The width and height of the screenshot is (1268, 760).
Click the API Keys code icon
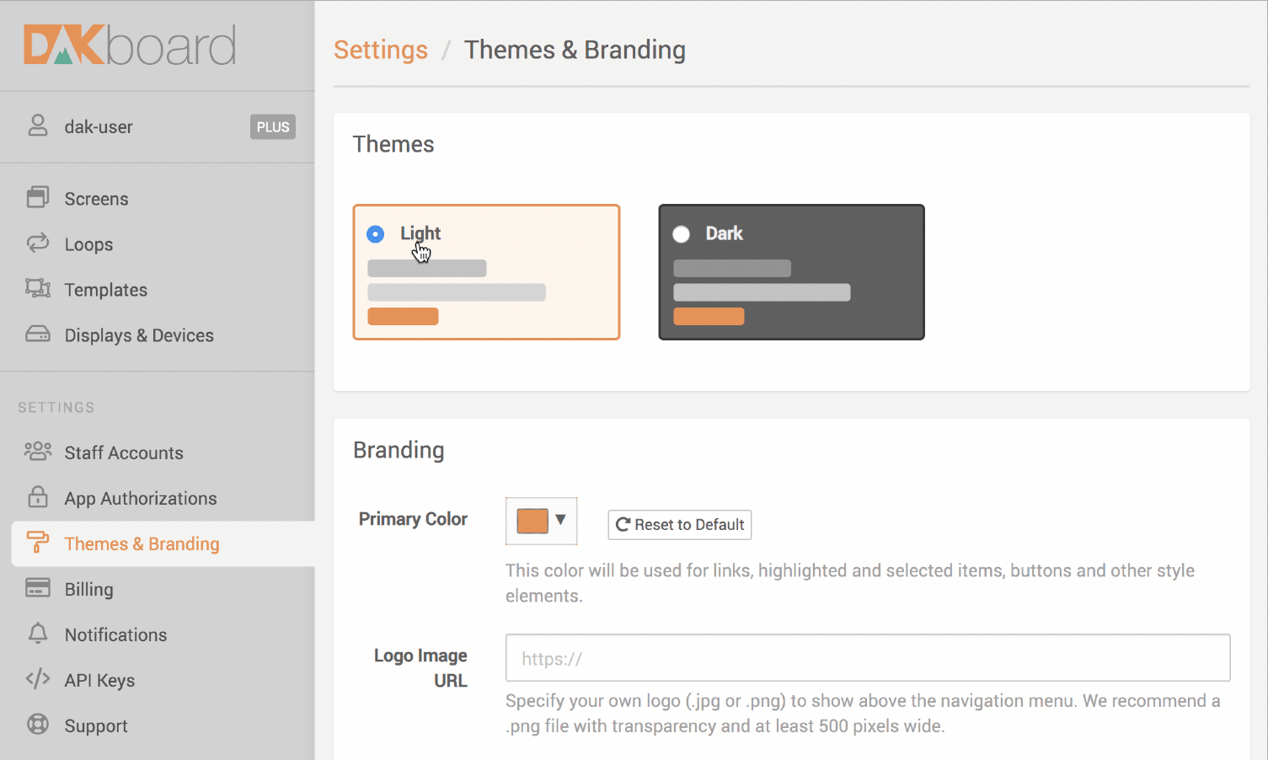pyautogui.click(x=38, y=679)
